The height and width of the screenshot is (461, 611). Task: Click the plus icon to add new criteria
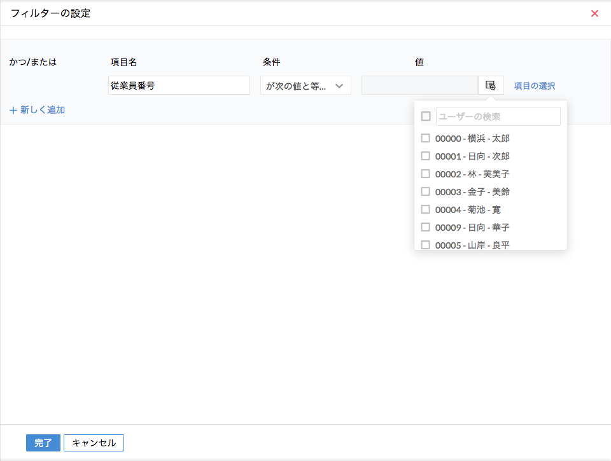[13, 110]
